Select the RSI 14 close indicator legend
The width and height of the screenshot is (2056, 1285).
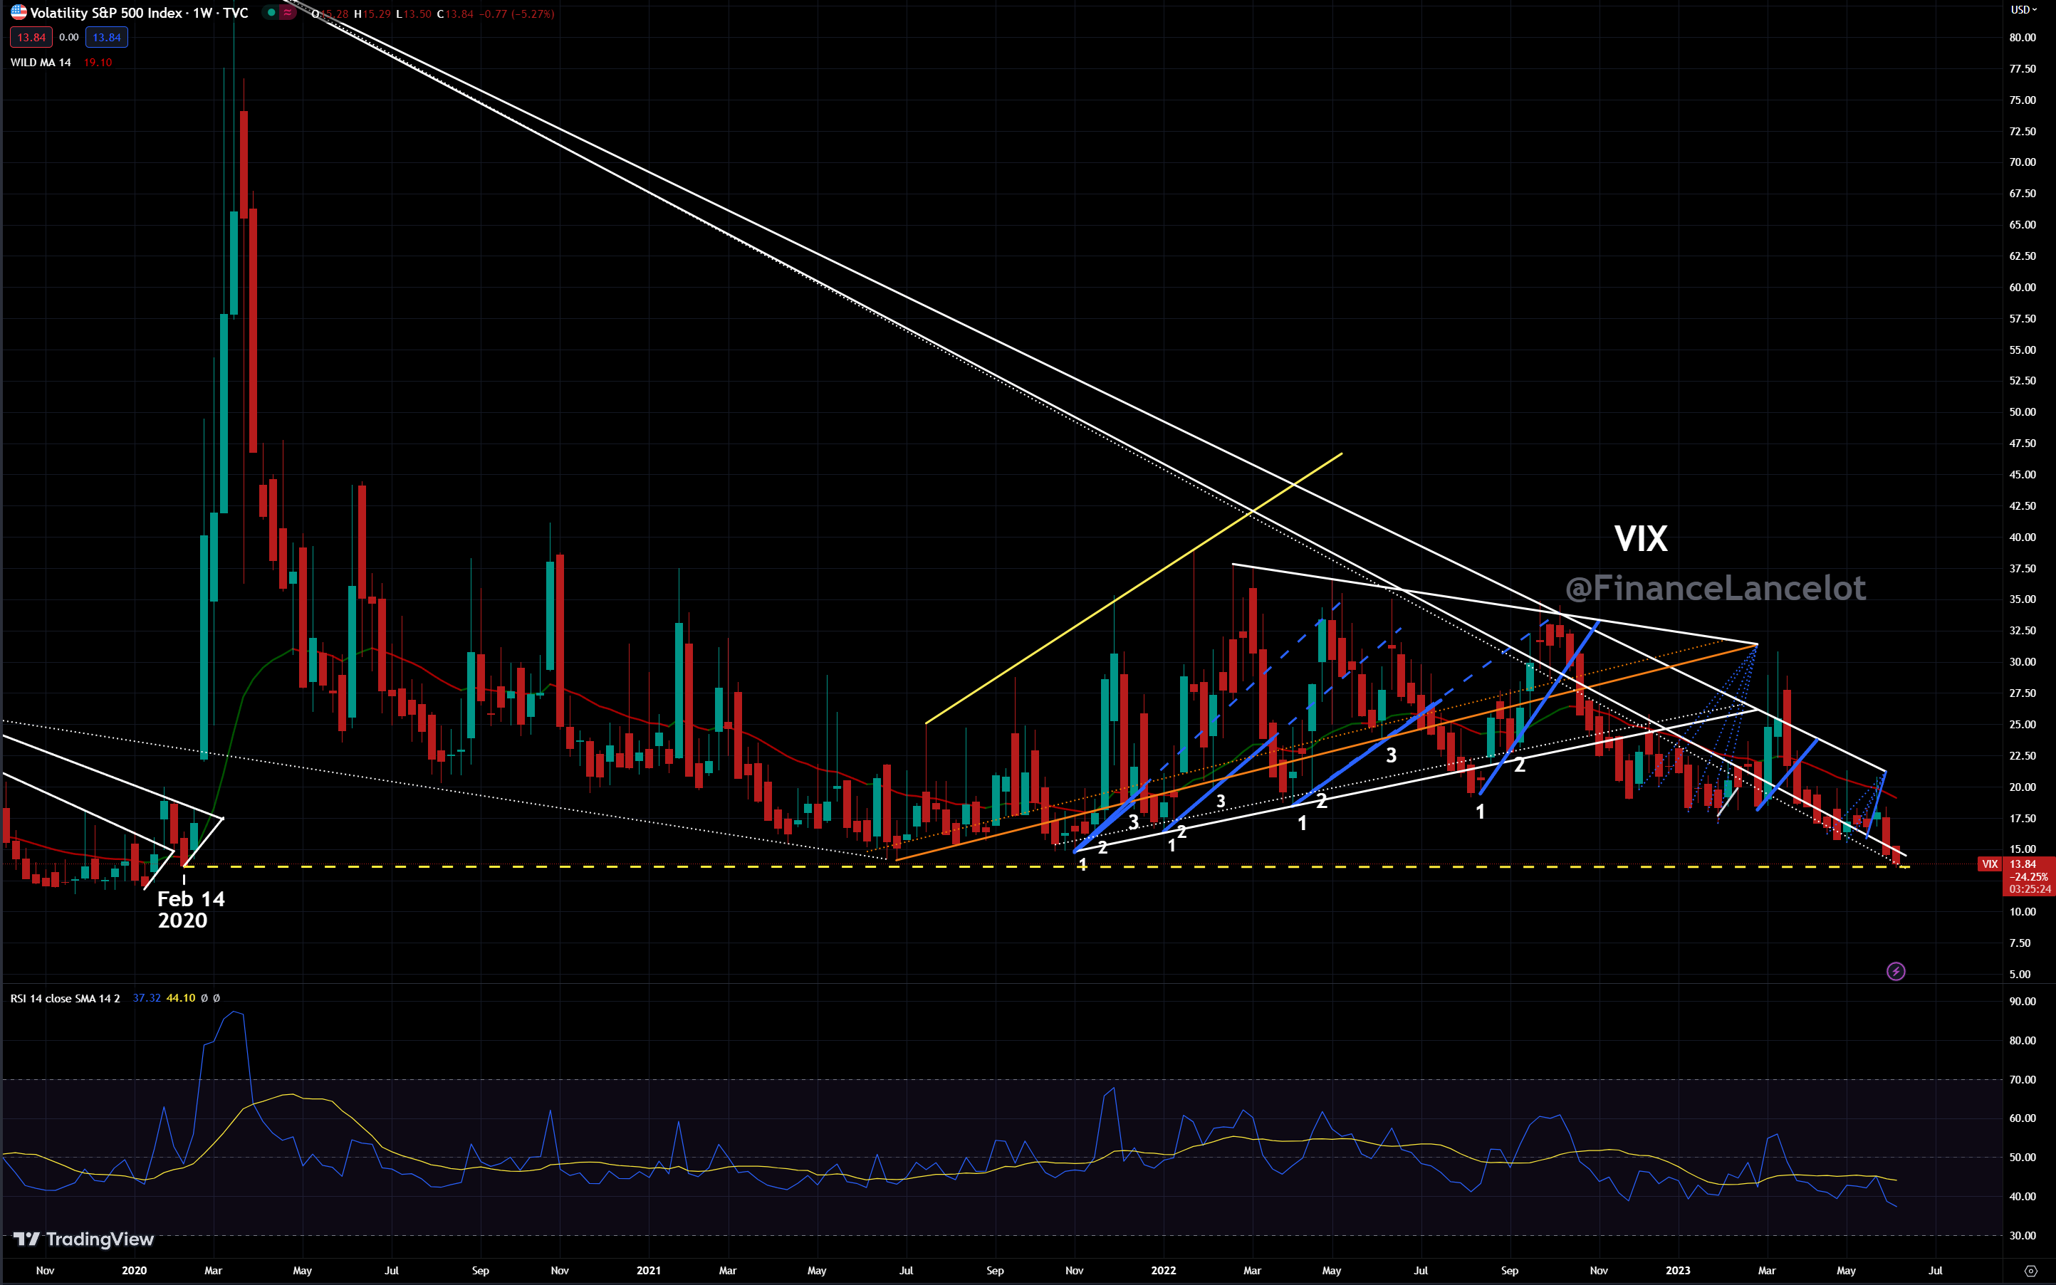click(66, 999)
